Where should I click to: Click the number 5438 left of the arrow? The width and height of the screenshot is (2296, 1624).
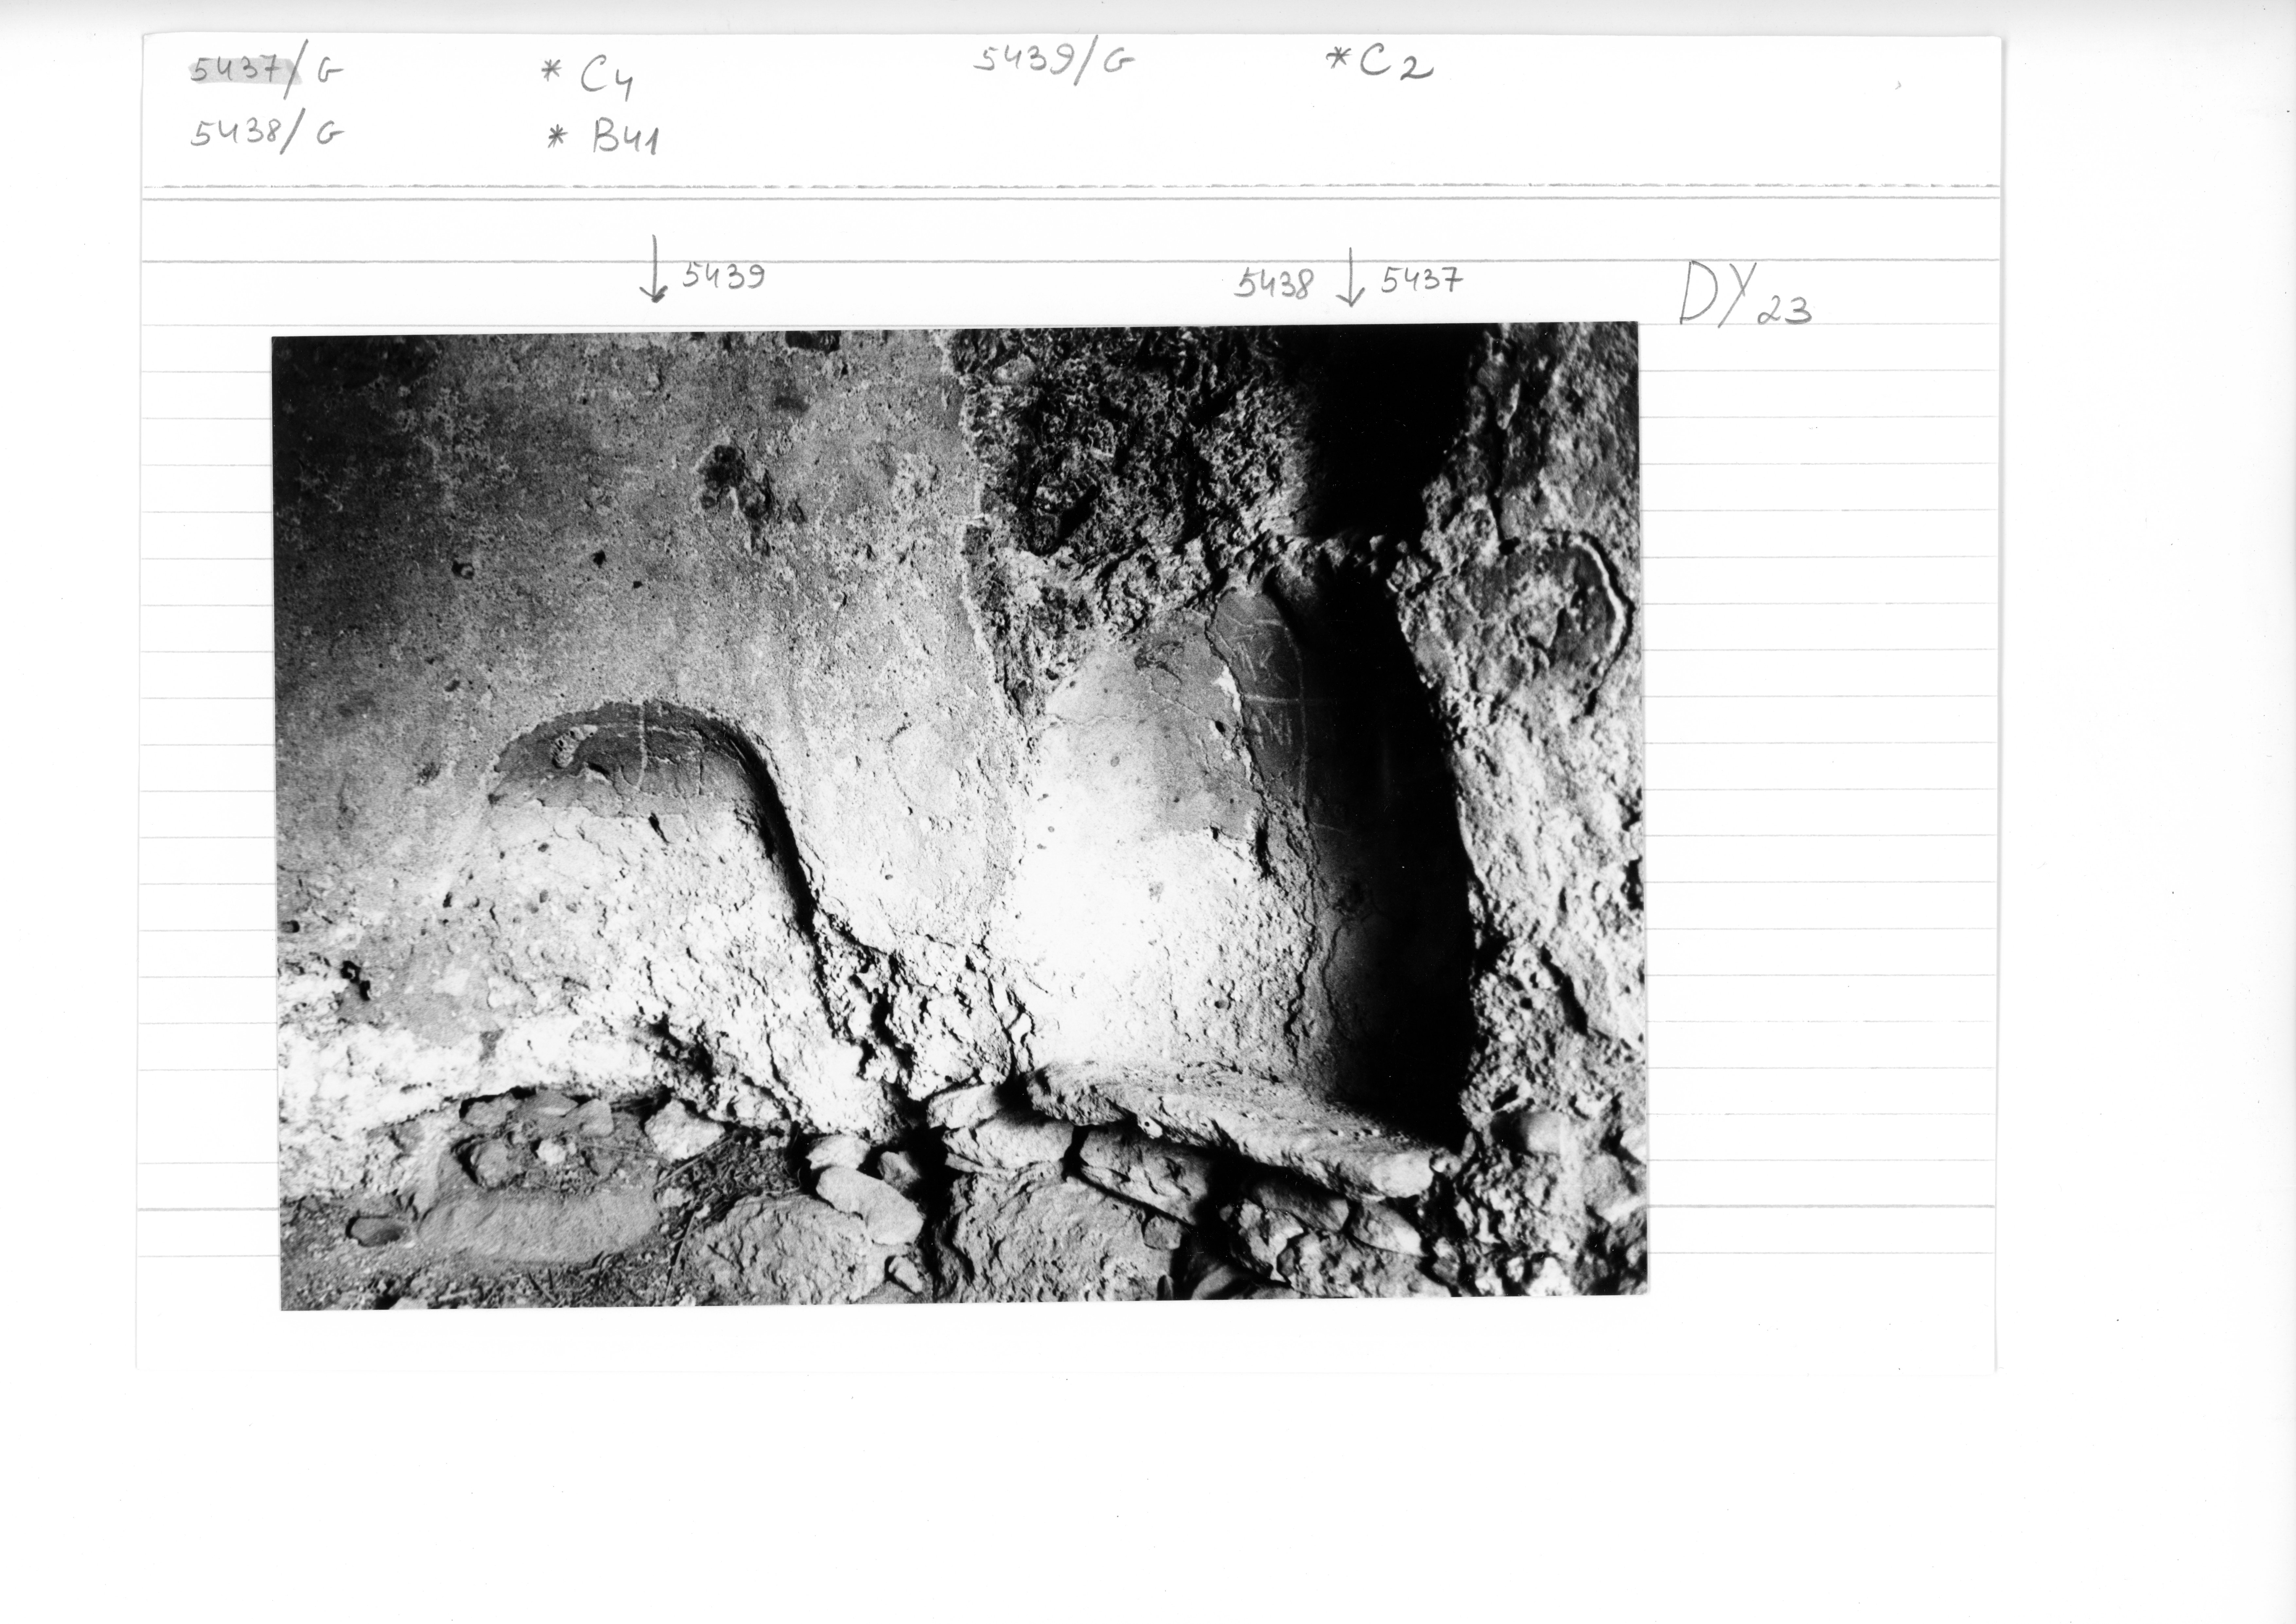(1274, 283)
